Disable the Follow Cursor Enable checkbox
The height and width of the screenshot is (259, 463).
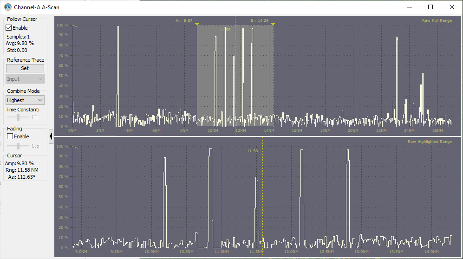click(x=9, y=28)
